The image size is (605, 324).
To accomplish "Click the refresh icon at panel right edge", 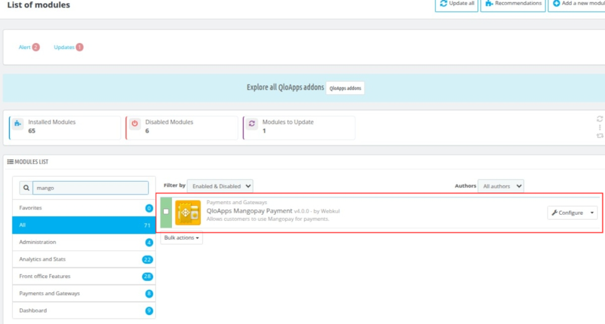I will 600,119.
